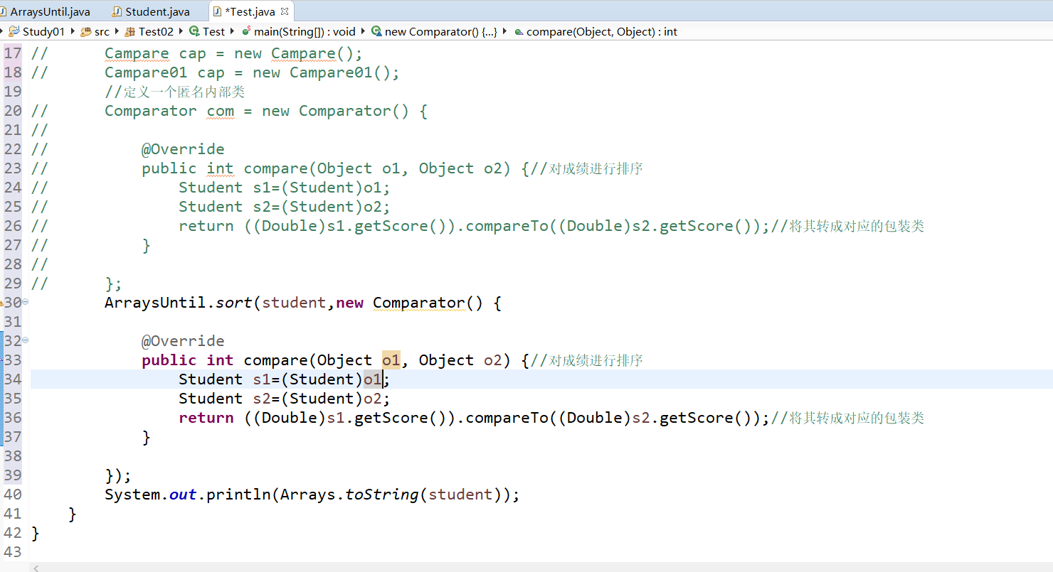Click 'public' keyword on line 33
Viewport: 1053px width, 572px height.
169,360
